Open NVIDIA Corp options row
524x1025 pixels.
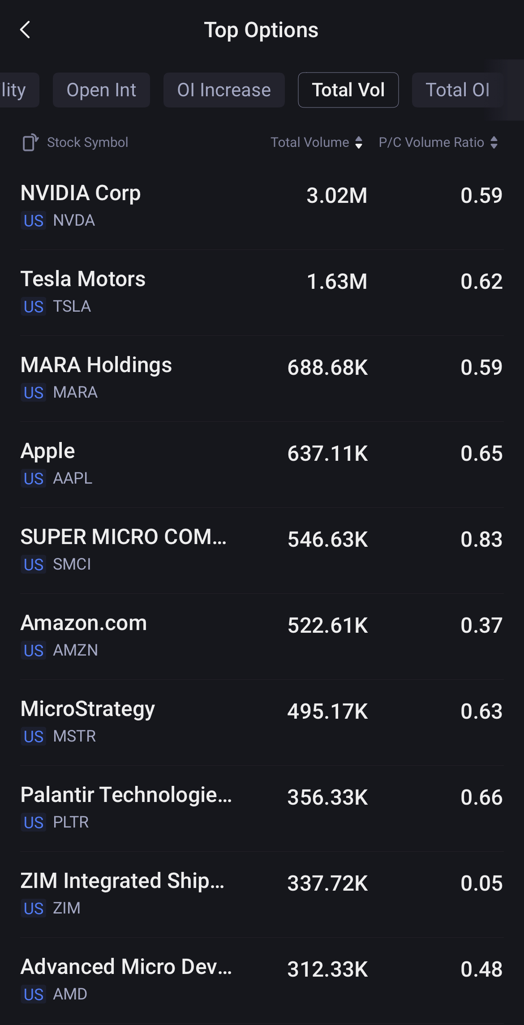pos(262,206)
